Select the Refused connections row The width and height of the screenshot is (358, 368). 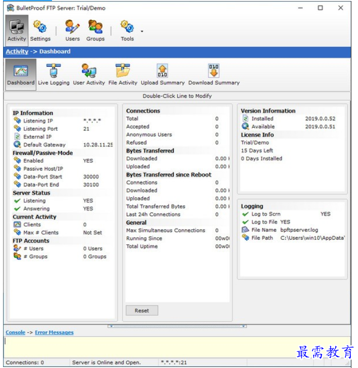tap(177, 142)
